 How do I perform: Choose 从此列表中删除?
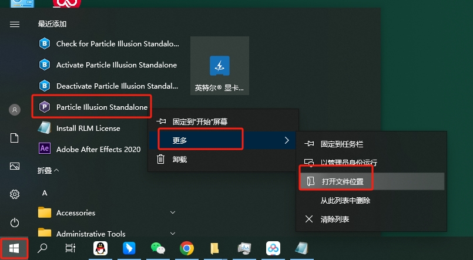371,200
